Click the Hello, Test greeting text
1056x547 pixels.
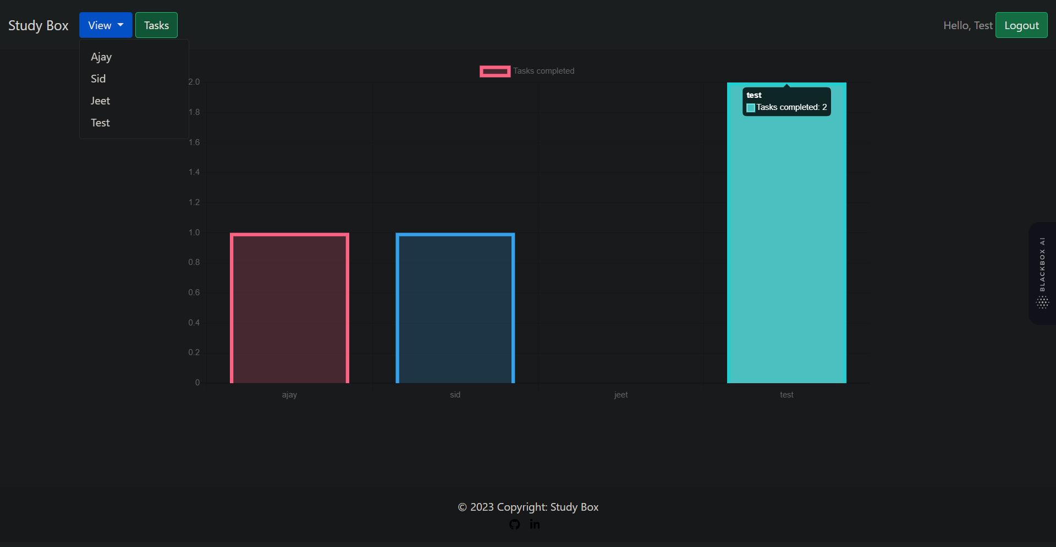[x=968, y=25]
